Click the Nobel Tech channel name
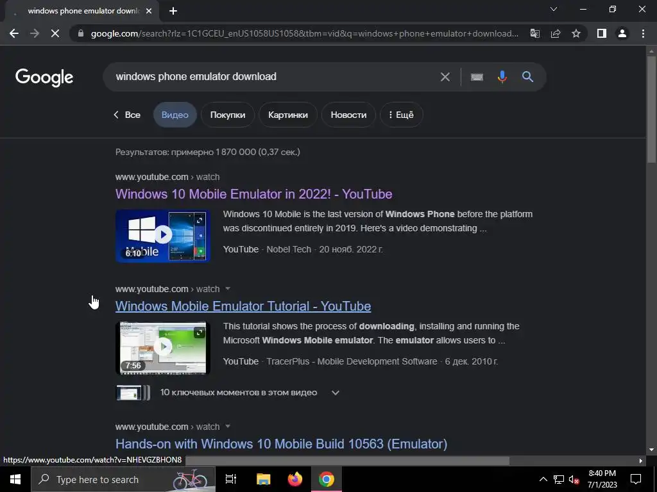This screenshot has height=492, width=657. (x=289, y=249)
